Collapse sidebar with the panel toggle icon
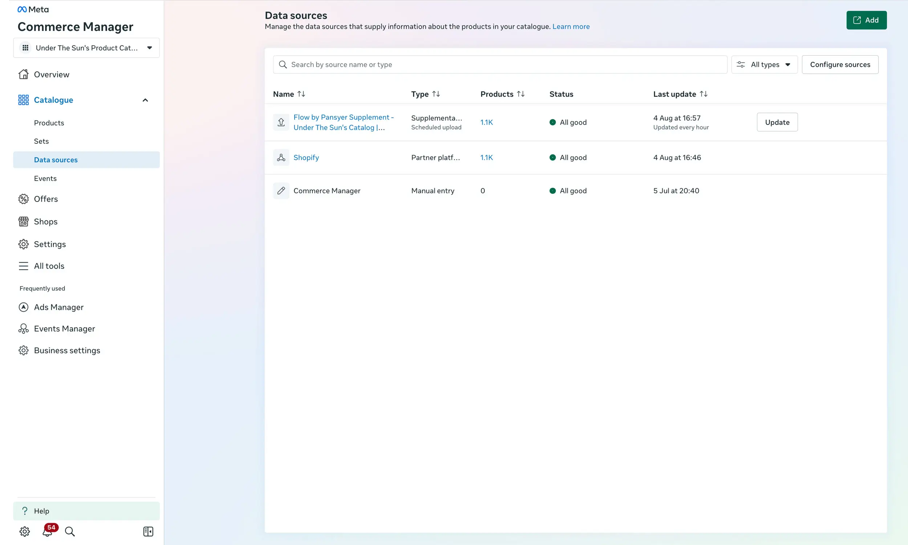The height and width of the screenshot is (545, 908). 148,532
